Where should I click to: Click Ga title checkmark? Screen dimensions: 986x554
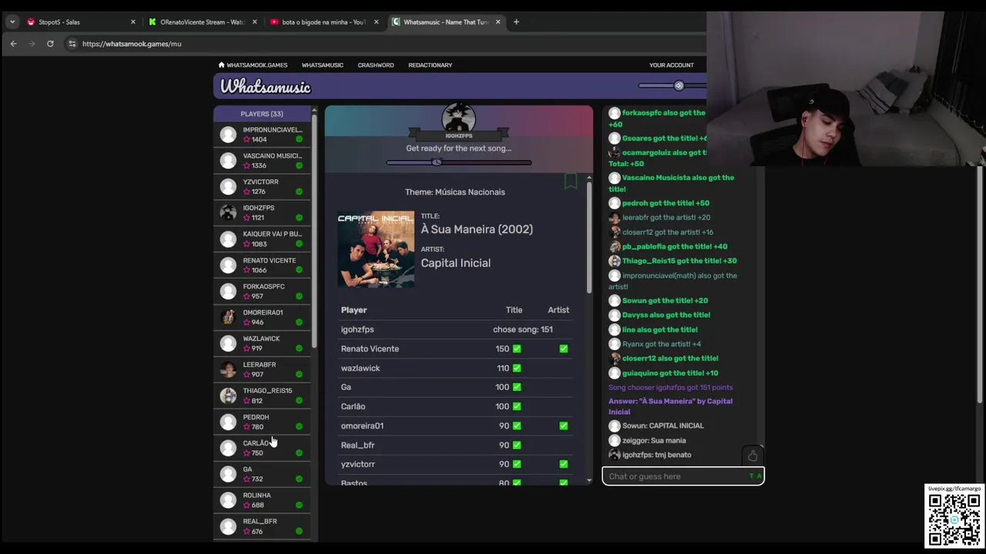pos(517,387)
